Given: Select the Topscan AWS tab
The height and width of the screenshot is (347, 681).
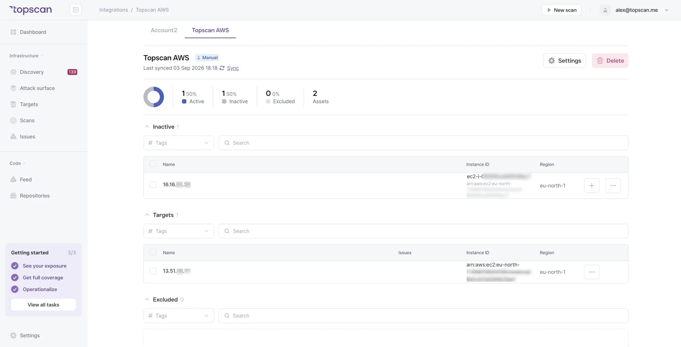Looking at the screenshot, I should pos(210,30).
